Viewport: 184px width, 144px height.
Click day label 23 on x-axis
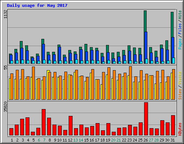pyautogui.click(x=129, y=140)
